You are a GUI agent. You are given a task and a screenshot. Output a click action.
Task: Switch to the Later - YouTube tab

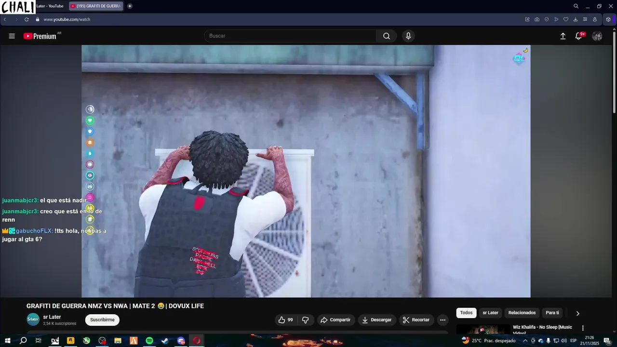point(50,6)
